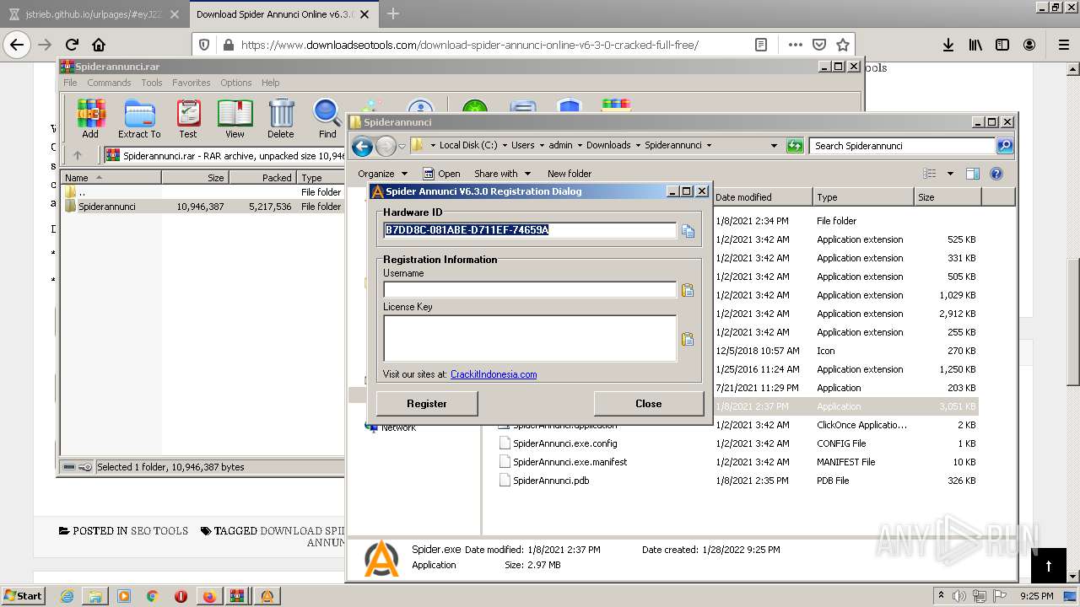Click Internet Explorer icon in taskbar
This screenshot has height=607, width=1080.
[67, 596]
